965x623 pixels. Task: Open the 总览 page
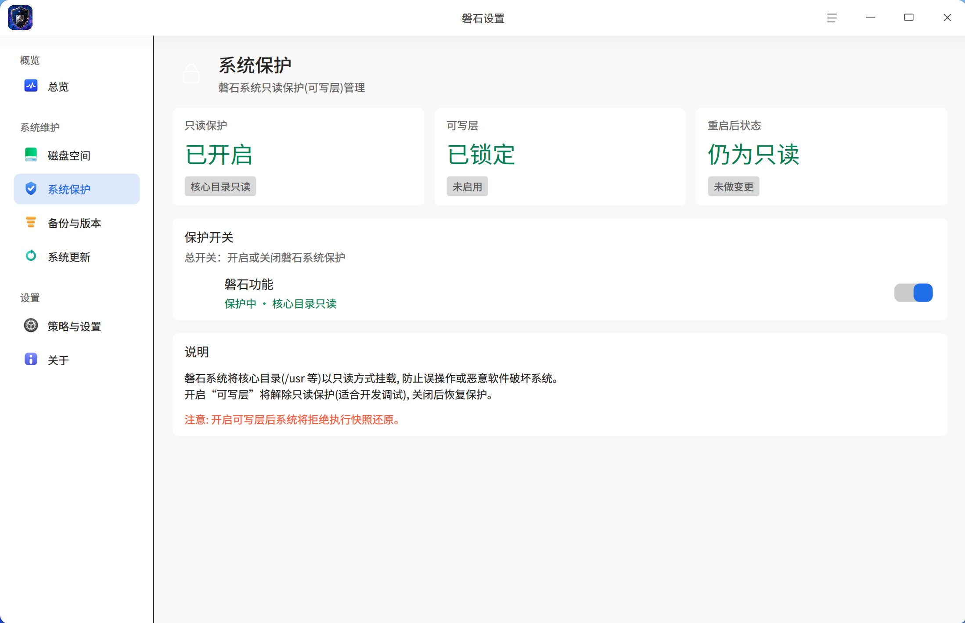(77, 86)
